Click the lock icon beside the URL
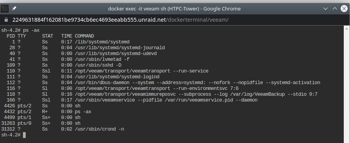 (x=6, y=20)
